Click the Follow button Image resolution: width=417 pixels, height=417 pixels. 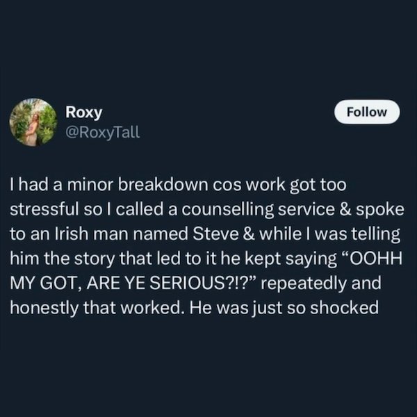[x=367, y=113]
